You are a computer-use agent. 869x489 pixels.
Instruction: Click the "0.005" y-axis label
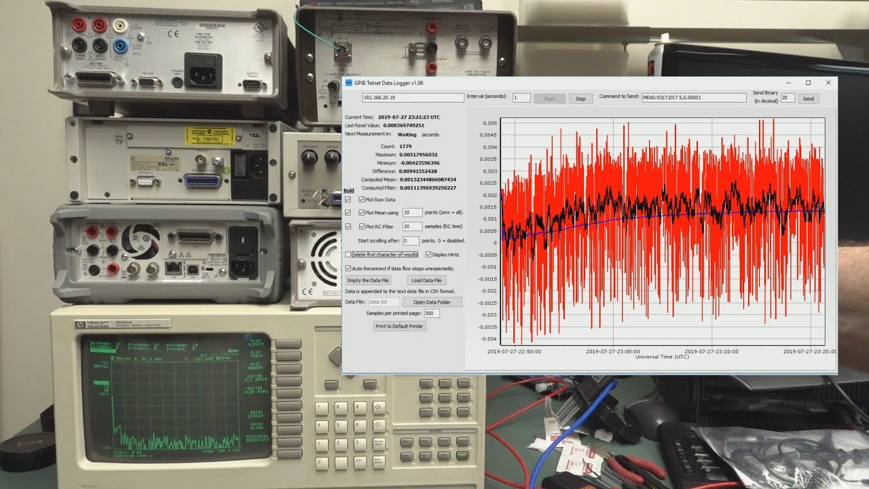[489, 124]
